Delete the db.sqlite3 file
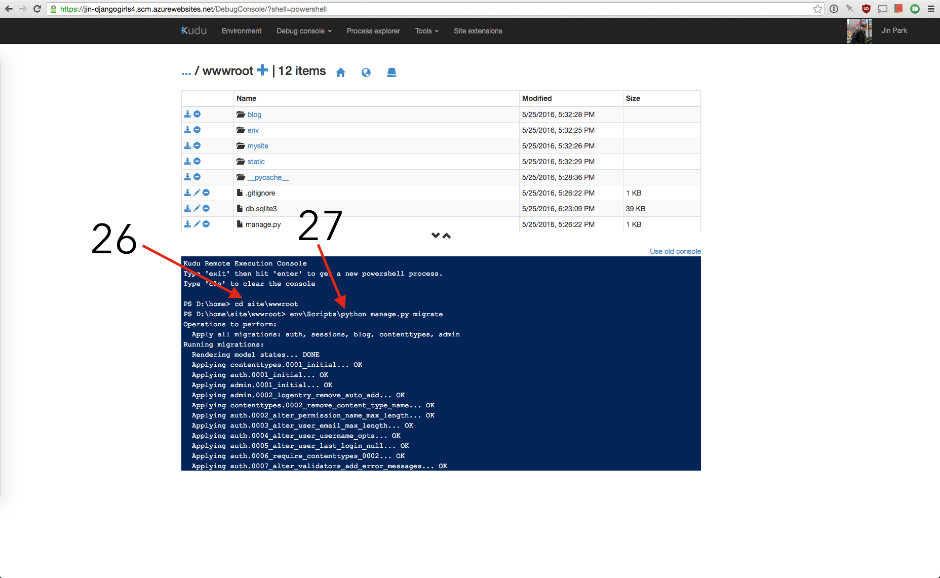 (x=206, y=208)
